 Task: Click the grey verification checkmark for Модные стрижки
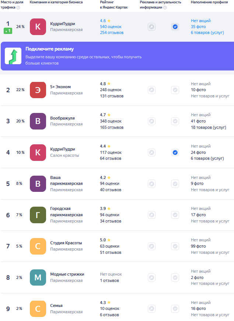coord(175,277)
